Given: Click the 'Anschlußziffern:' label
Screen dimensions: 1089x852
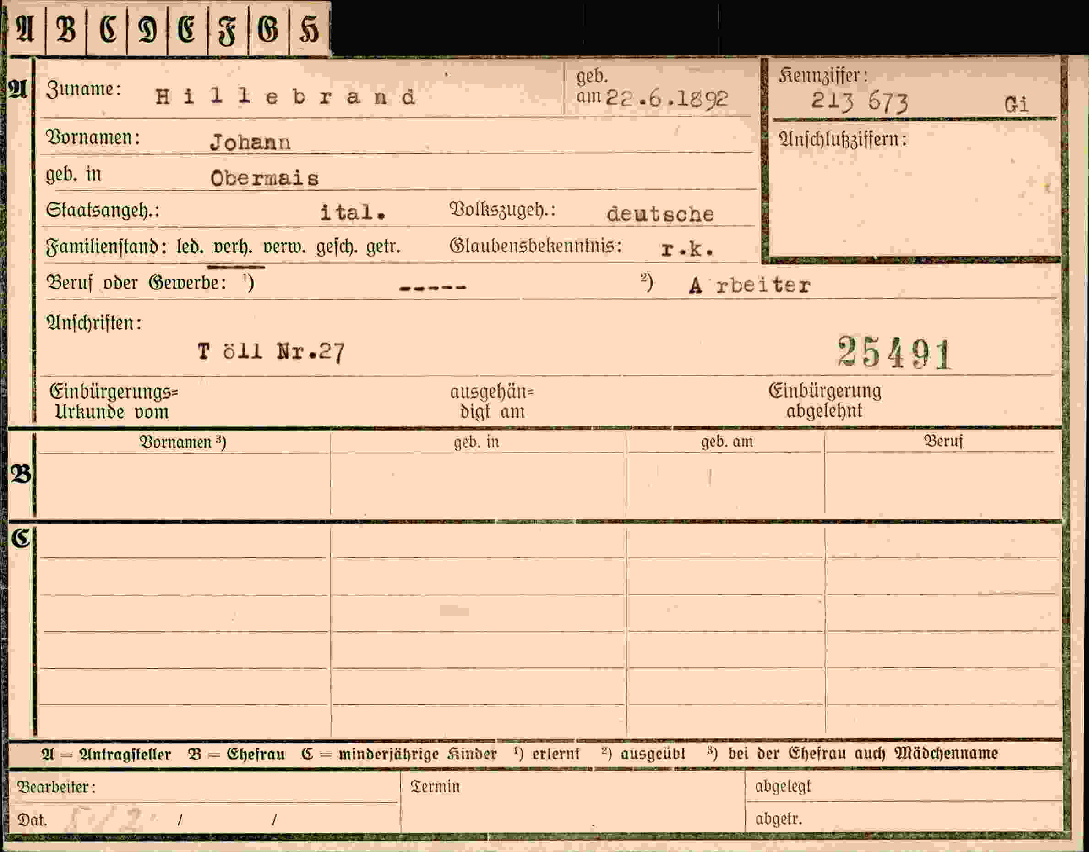Looking at the screenshot, I should (842, 139).
